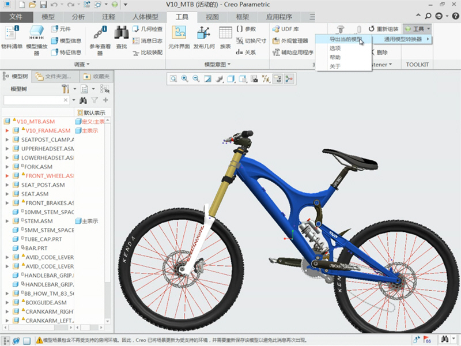Open 比较装配 compare assembly
Screen dimensions: 461x346
pos(148,52)
